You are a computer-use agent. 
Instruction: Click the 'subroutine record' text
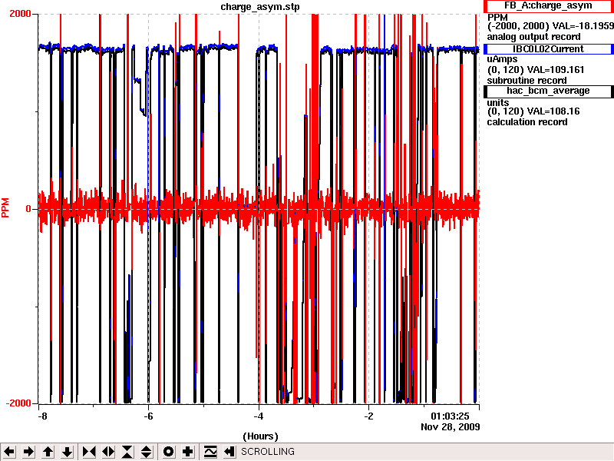527,81
